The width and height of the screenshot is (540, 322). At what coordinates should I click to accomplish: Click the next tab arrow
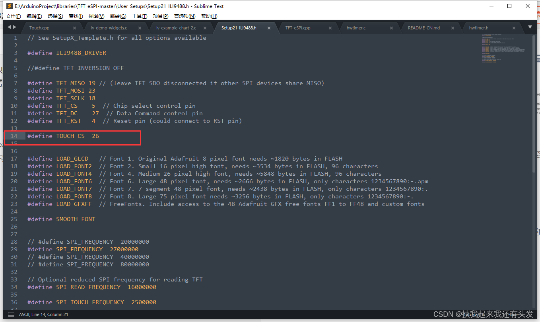click(15, 27)
